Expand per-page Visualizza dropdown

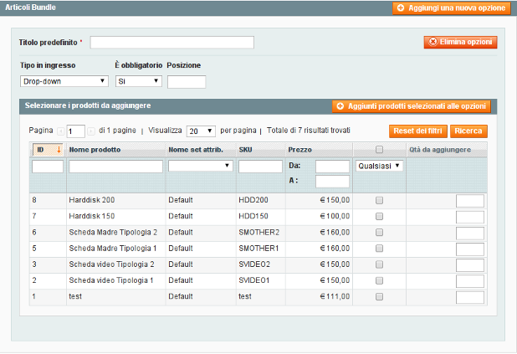click(201, 131)
